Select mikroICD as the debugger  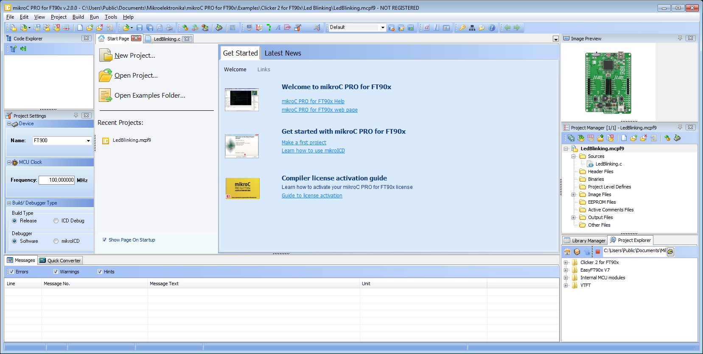tap(56, 241)
